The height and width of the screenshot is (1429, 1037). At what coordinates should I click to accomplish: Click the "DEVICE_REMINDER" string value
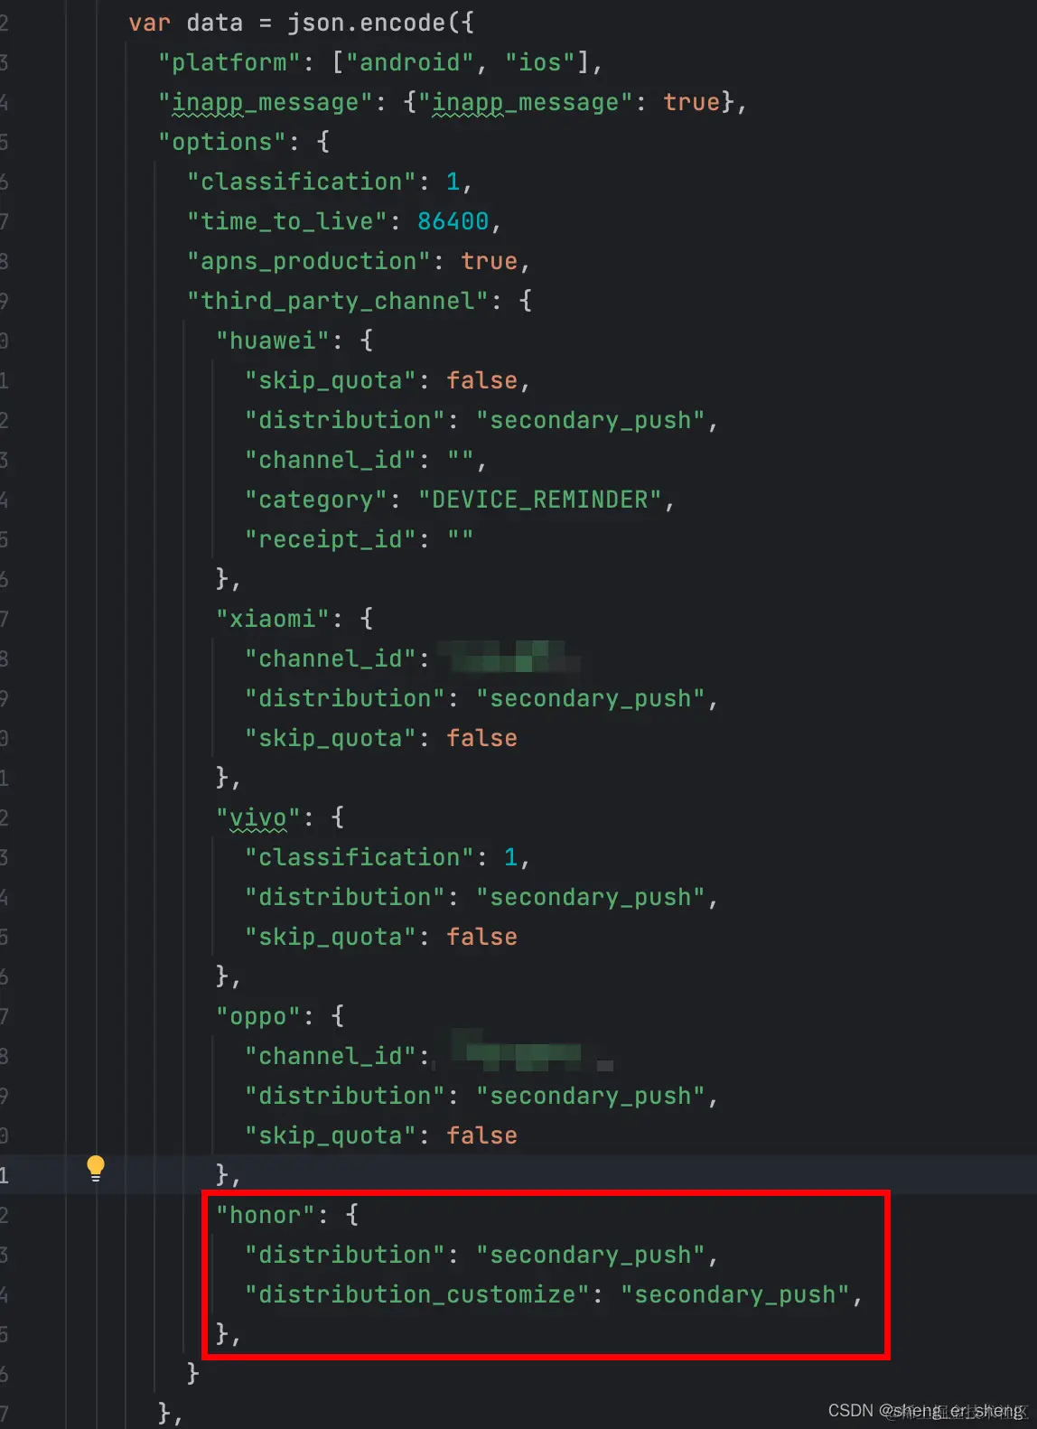click(540, 500)
